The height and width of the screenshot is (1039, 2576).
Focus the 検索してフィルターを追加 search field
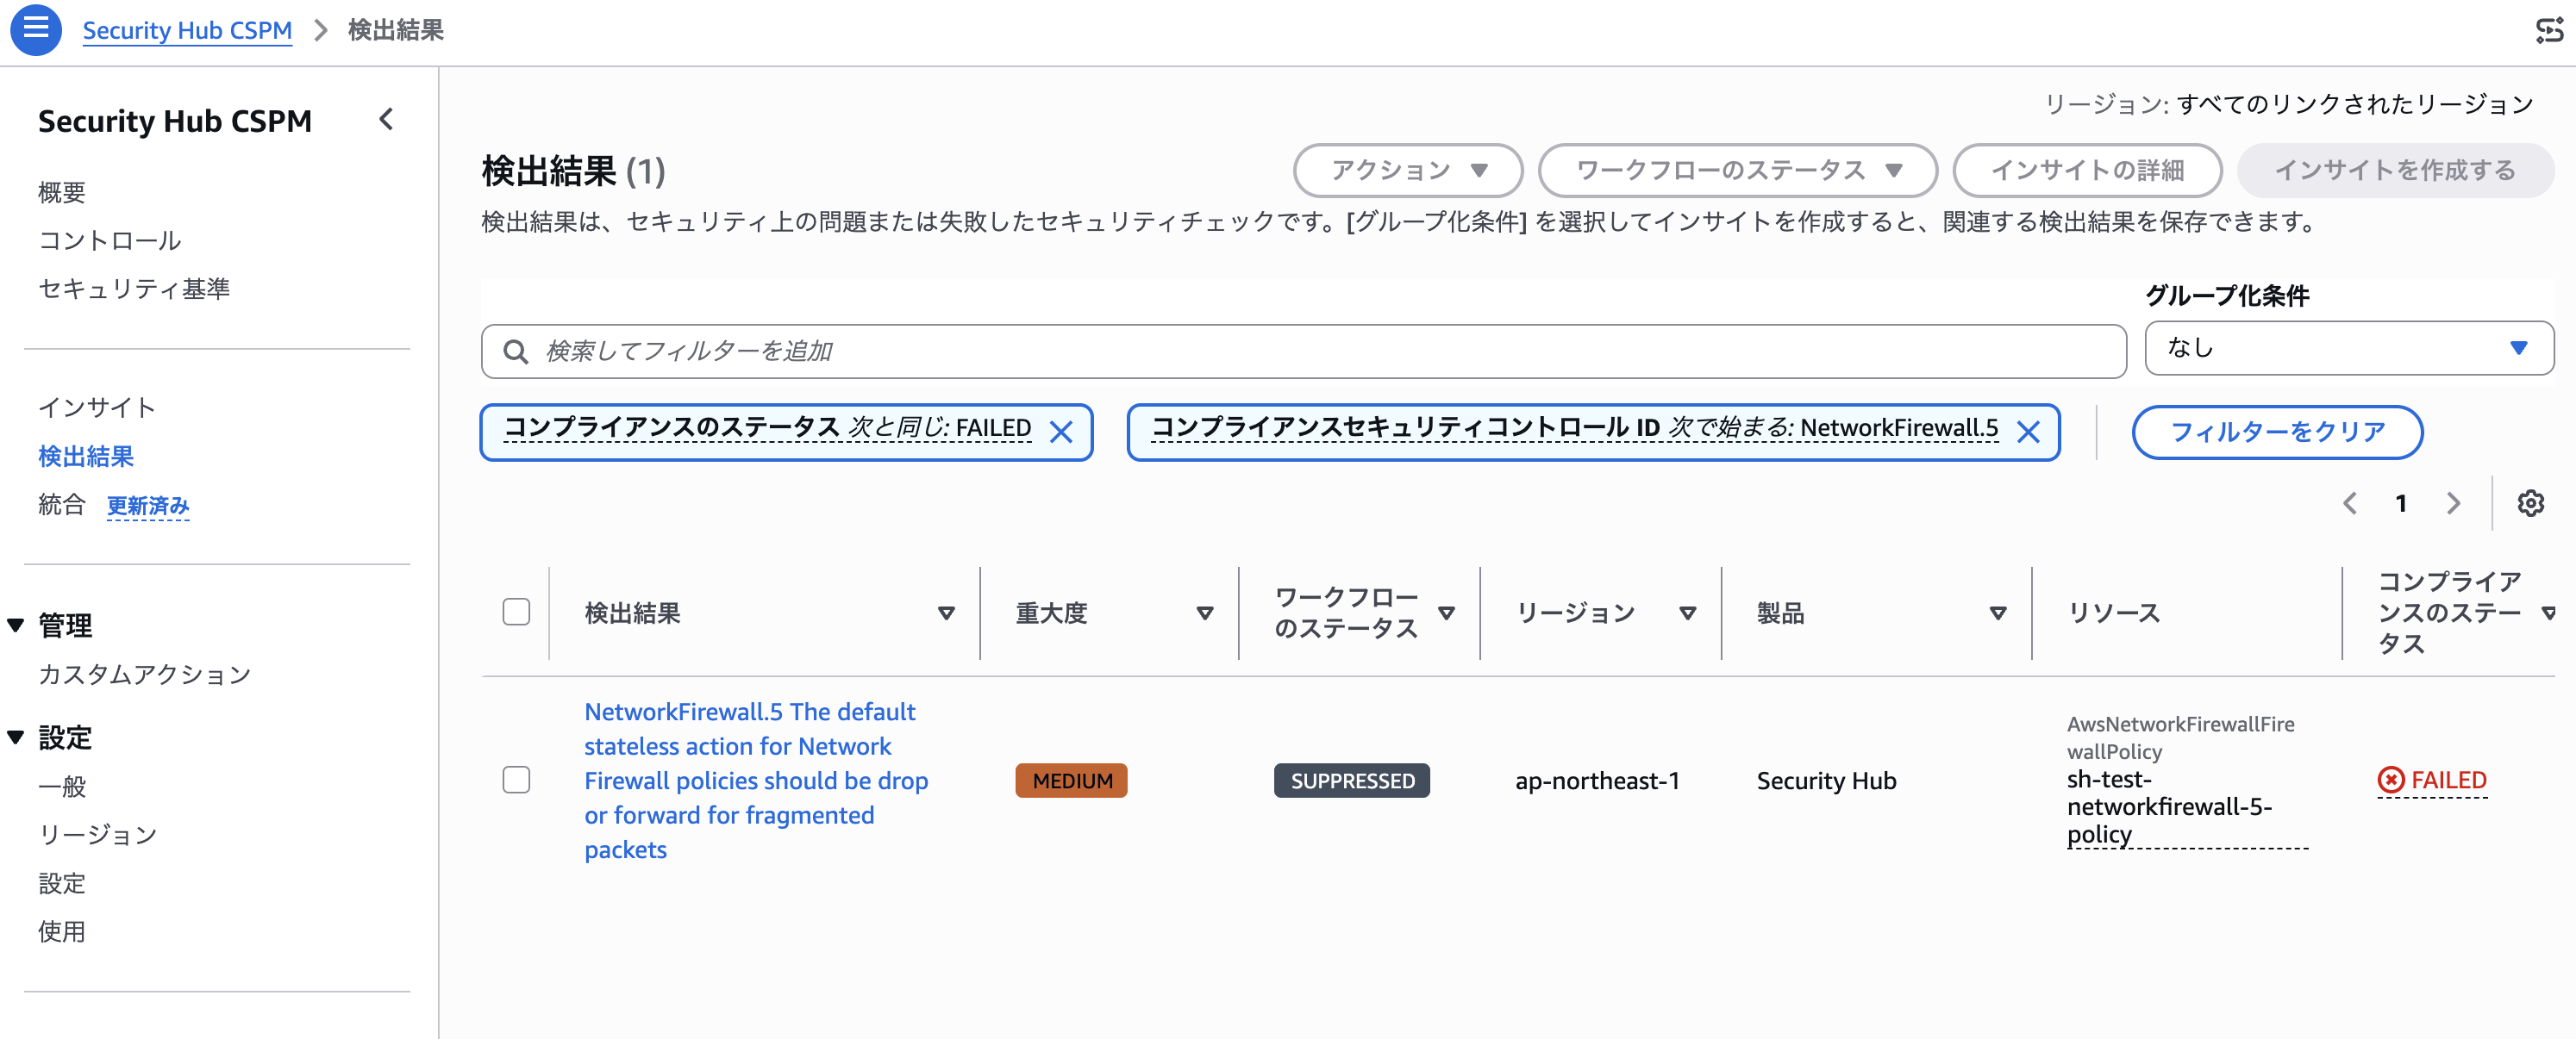click(1303, 352)
